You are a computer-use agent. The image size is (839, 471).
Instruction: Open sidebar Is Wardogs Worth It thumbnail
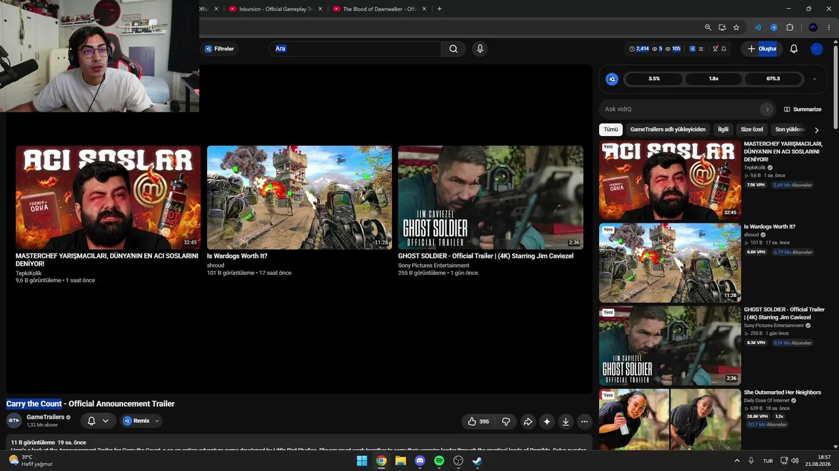point(670,262)
